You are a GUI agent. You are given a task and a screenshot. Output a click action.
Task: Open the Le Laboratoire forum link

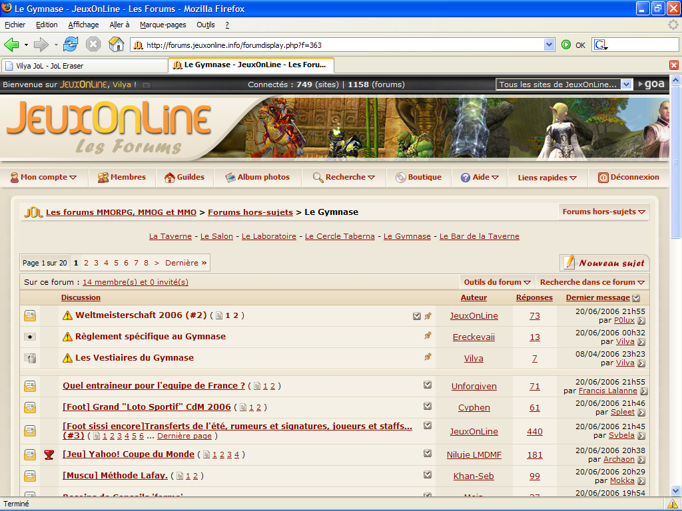pyautogui.click(x=269, y=236)
